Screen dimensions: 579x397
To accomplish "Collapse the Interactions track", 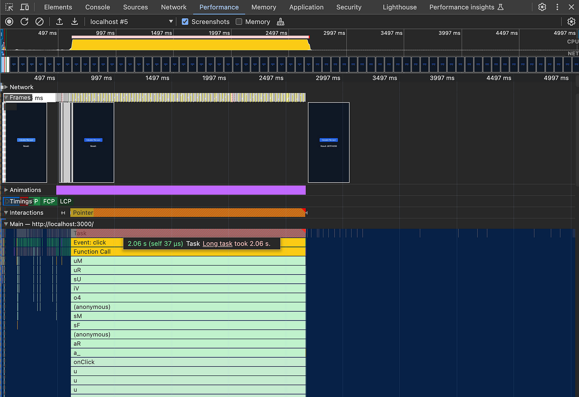I will coord(6,213).
